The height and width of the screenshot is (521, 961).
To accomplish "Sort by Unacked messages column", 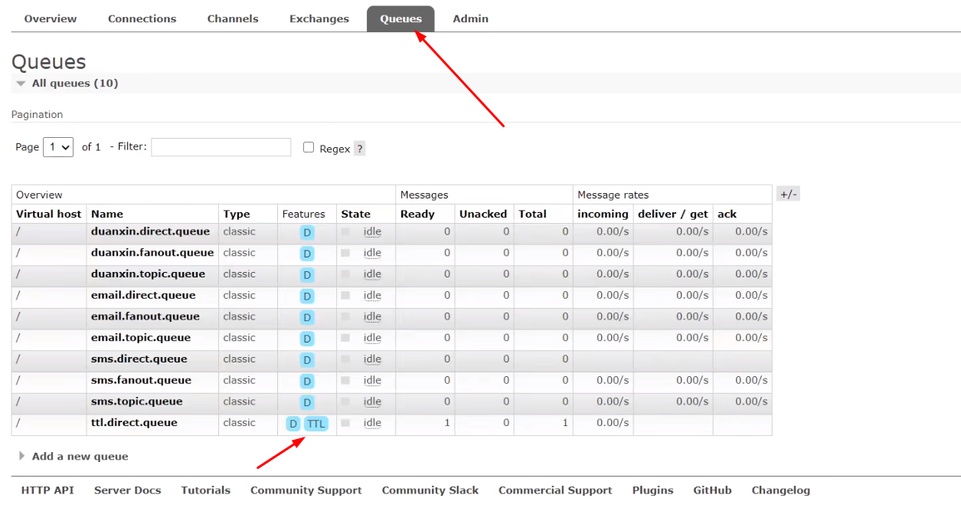I will tap(483, 214).
